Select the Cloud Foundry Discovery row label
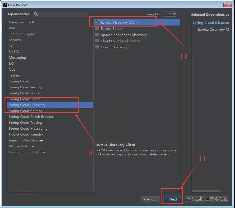Viewport: 235px width, 208px height. [x=120, y=41]
